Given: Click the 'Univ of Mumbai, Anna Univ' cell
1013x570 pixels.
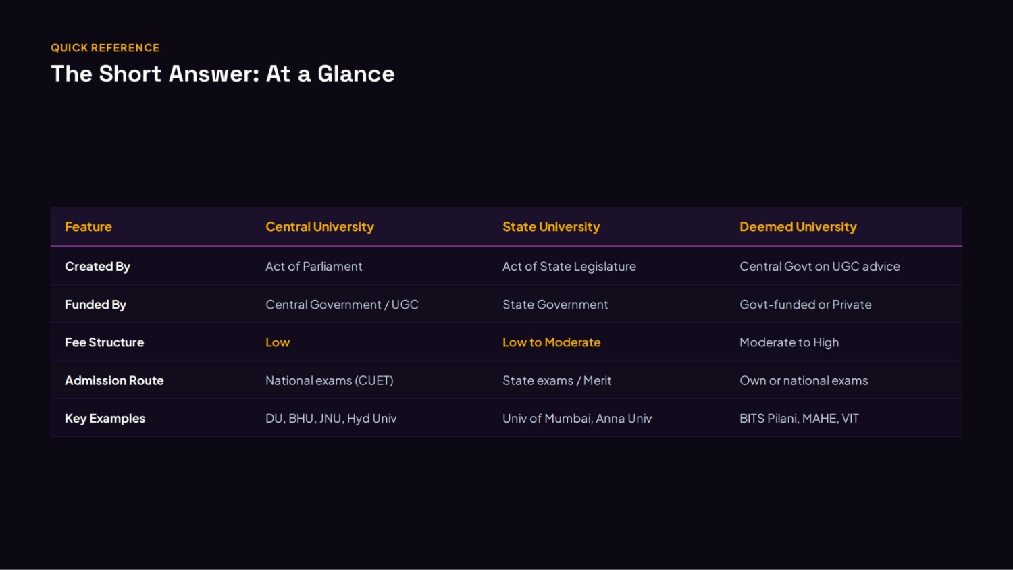Looking at the screenshot, I should [577, 419].
